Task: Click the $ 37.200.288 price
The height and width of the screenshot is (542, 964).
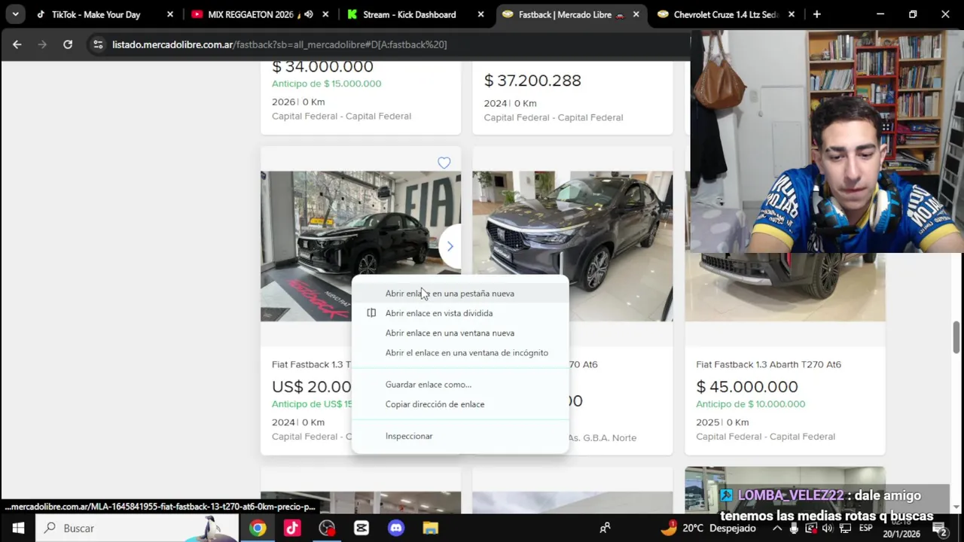Action: point(532,81)
